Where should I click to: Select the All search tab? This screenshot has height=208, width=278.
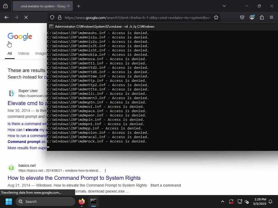point(10,53)
